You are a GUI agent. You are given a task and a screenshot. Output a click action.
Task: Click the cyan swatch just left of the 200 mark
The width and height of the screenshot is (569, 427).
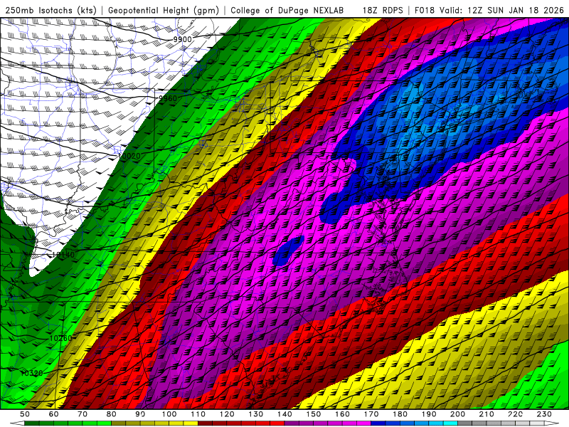pyautogui.click(x=450, y=423)
